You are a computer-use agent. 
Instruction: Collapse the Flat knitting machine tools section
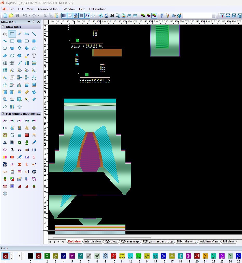(x=3, y=114)
